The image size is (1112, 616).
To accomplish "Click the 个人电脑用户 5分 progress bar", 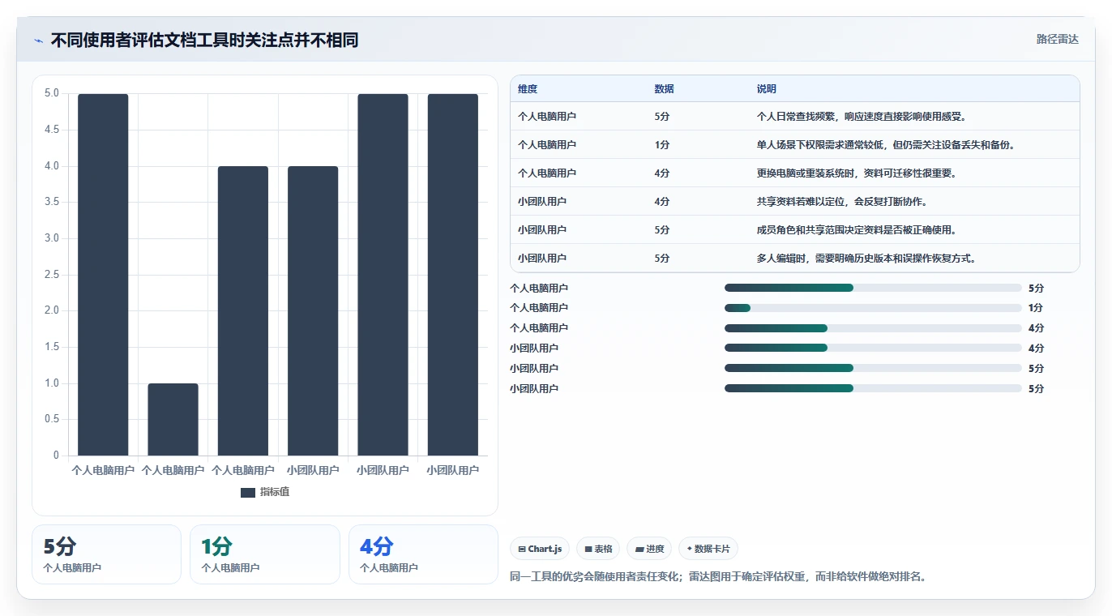I will (873, 288).
